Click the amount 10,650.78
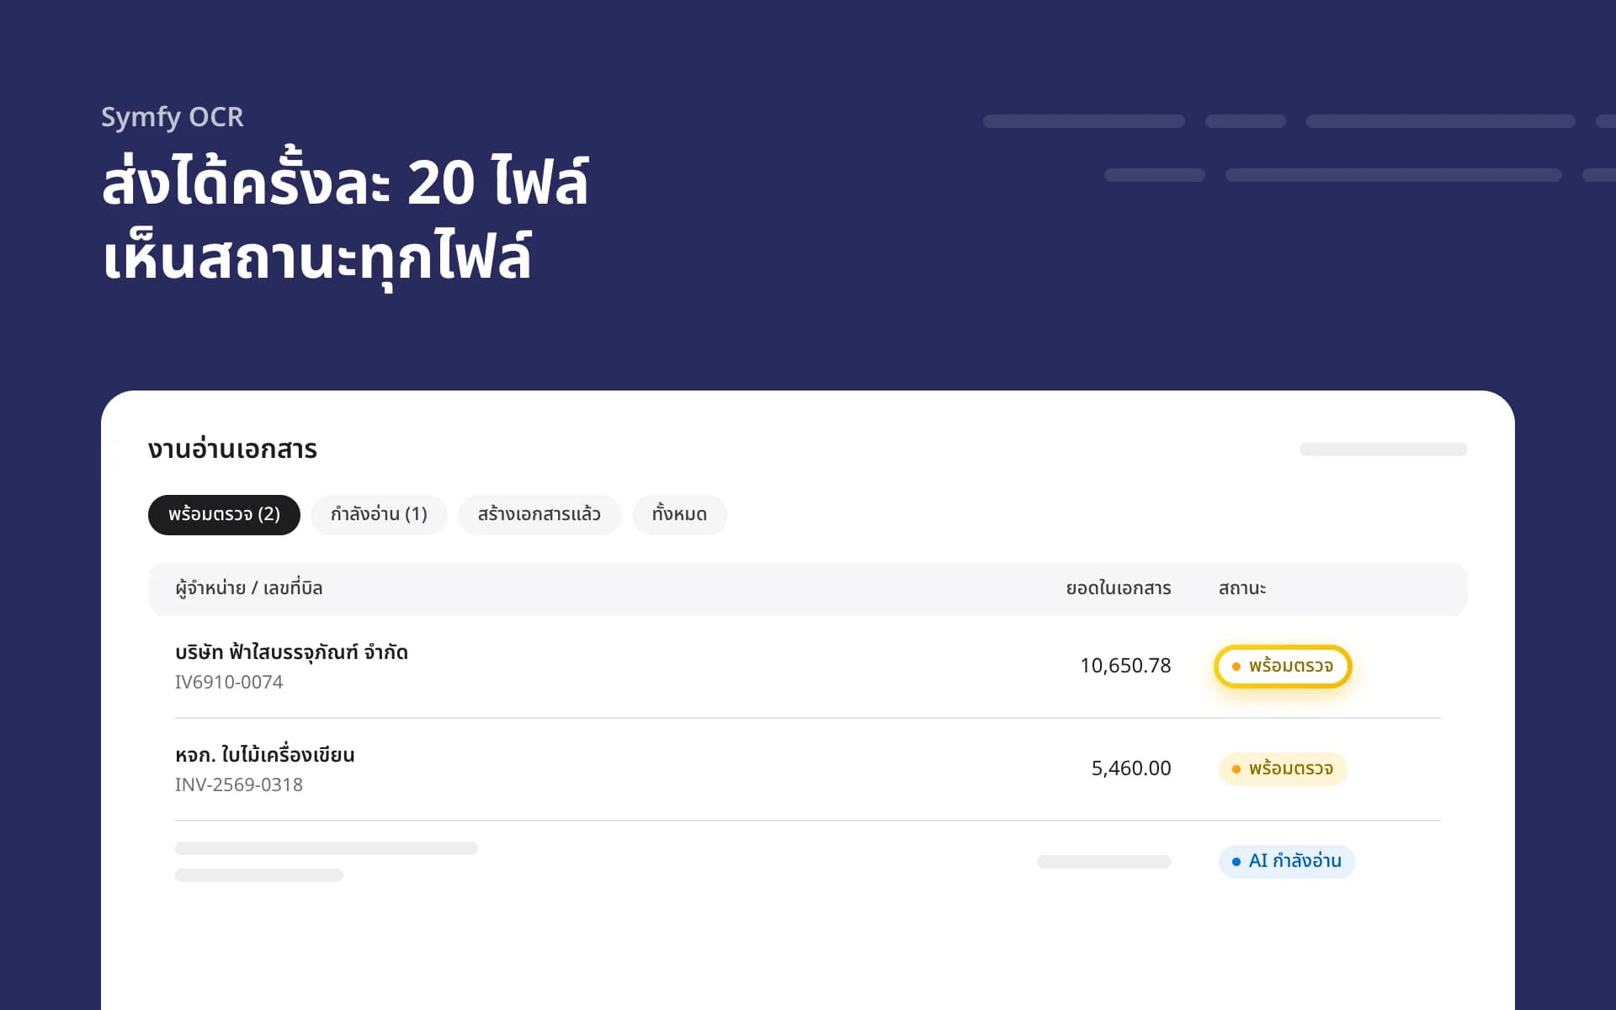The width and height of the screenshot is (1616, 1010). click(1125, 666)
